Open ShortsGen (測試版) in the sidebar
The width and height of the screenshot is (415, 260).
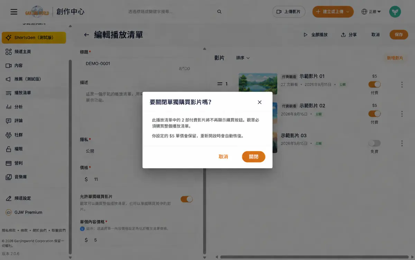coord(34,38)
